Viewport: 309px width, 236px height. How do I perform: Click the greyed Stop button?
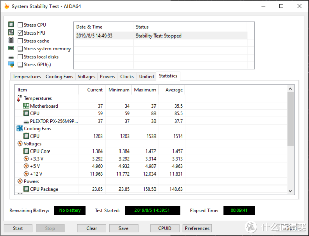[50, 228]
